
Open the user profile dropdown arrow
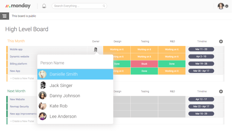pos(227,7)
